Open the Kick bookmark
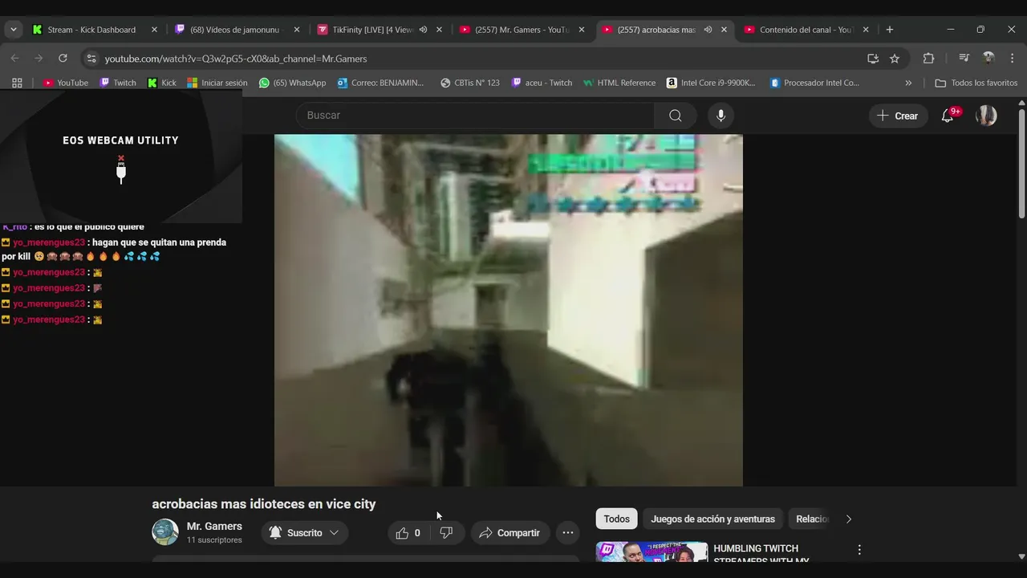Image resolution: width=1027 pixels, height=578 pixels. (162, 83)
